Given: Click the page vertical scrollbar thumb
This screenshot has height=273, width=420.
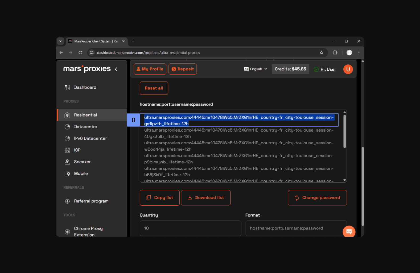Looking at the screenshot, I should pyautogui.click(x=363, y=186).
